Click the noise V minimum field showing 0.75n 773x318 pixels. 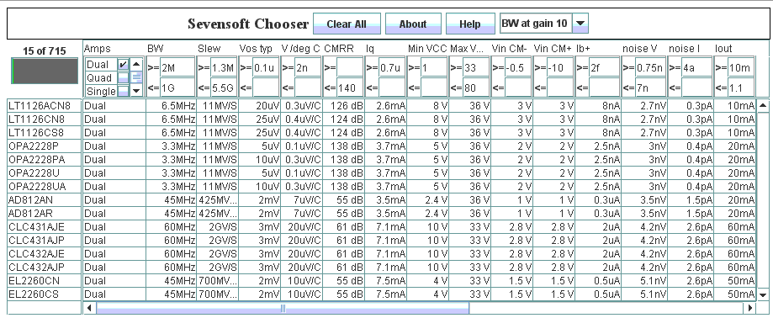pyautogui.click(x=650, y=67)
